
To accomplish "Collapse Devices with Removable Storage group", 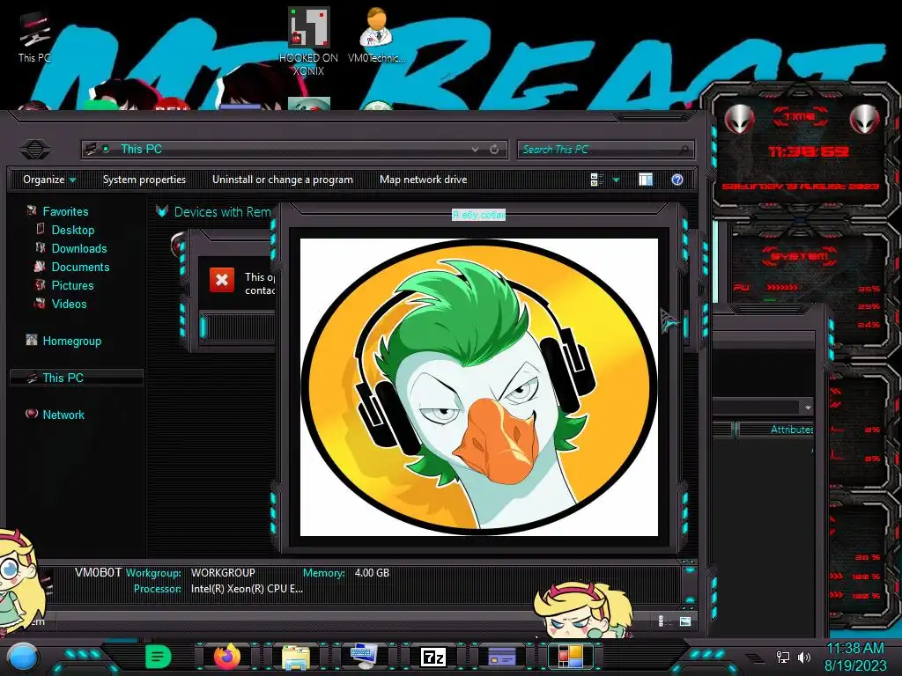I will (162, 211).
